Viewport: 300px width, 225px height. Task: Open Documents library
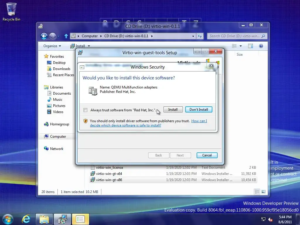click(x=62, y=93)
